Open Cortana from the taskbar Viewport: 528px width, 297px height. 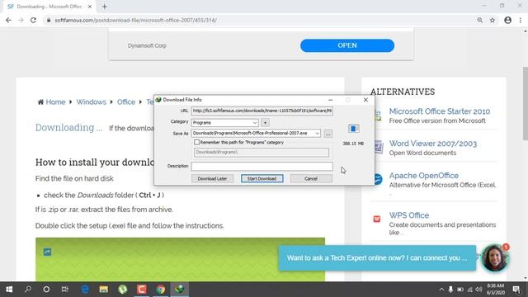click(46, 290)
